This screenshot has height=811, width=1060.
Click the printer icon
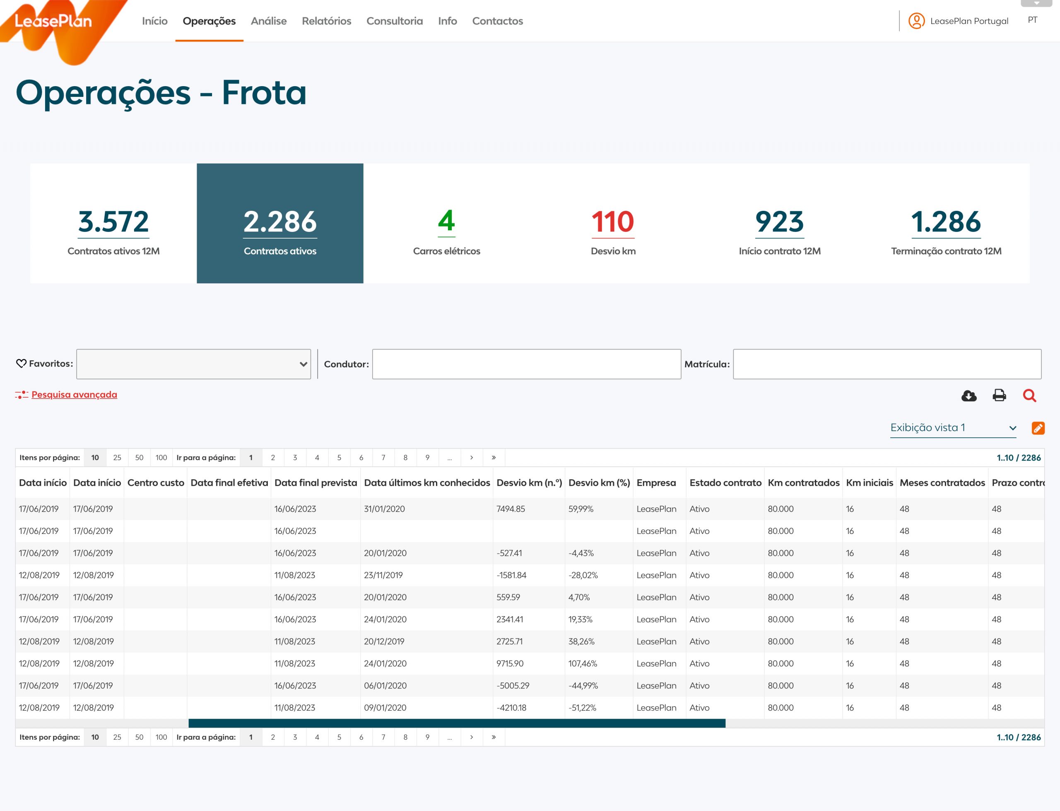[x=999, y=396]
